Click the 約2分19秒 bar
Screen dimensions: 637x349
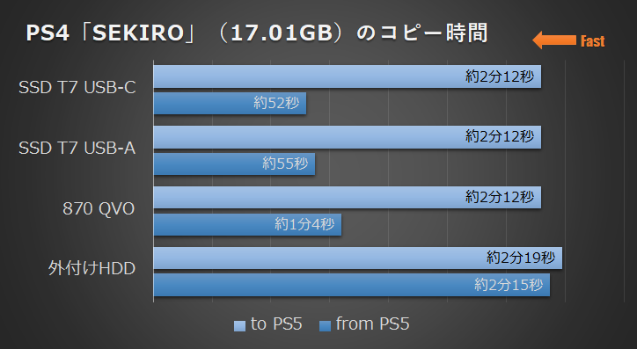coord(358,258)
